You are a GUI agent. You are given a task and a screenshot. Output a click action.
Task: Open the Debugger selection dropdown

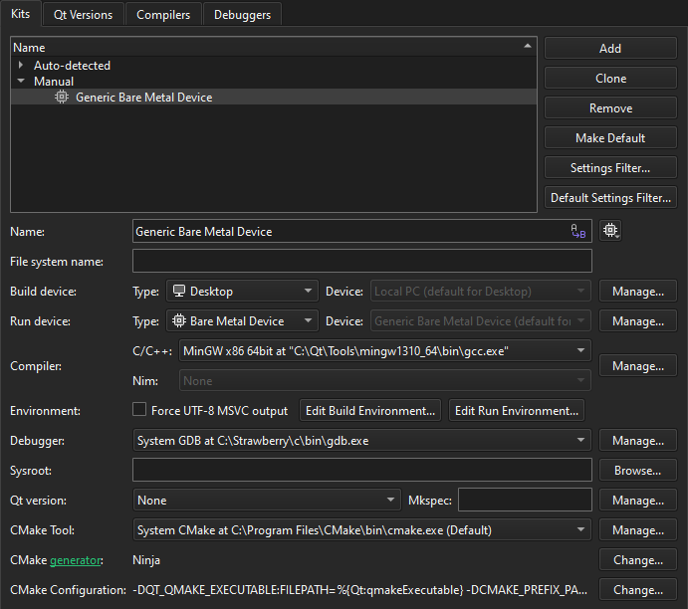pyautogui.click(x=362, y=440)
